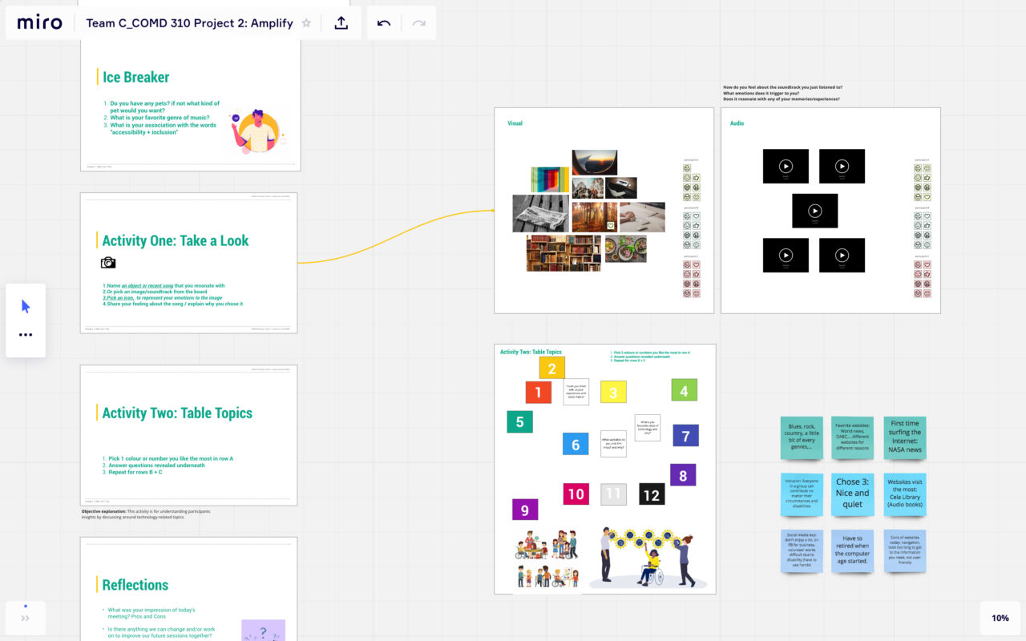Click the violet number 9 tile
The width and height of the screenshot is (1026, 641).
point(525,510)
